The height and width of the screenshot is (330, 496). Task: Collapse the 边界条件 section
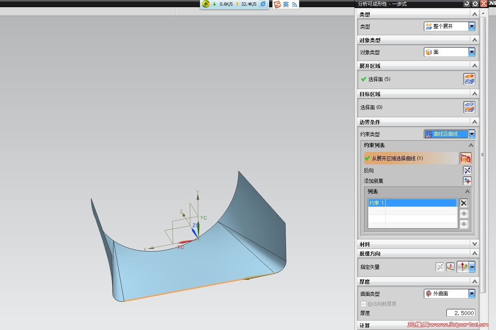coord(475,122)
